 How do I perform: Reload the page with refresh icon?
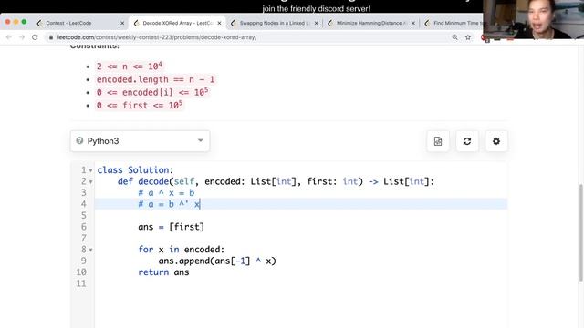pos(35,37)
